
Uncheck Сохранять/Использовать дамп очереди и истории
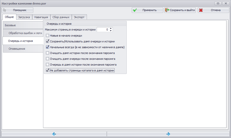click(x=47, y=41)
